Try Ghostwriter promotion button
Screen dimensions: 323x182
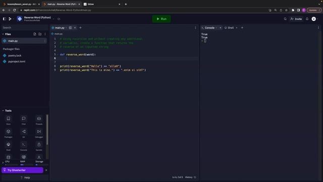tap(22, 170)
